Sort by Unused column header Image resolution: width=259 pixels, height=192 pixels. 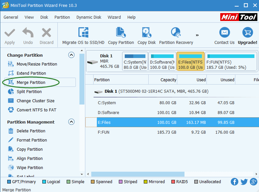[221, 80]
